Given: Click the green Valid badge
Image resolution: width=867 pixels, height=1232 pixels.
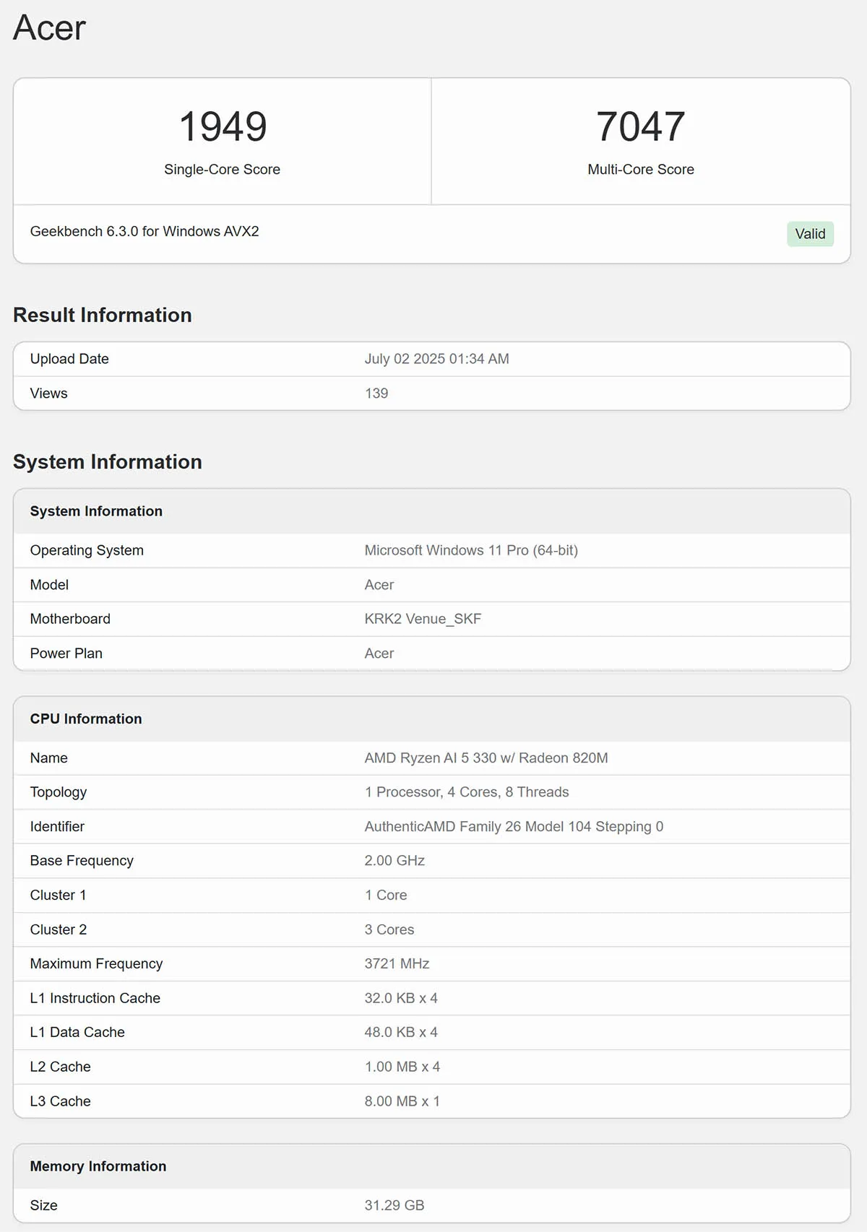Looking at the screenshot, I should 810,234.
